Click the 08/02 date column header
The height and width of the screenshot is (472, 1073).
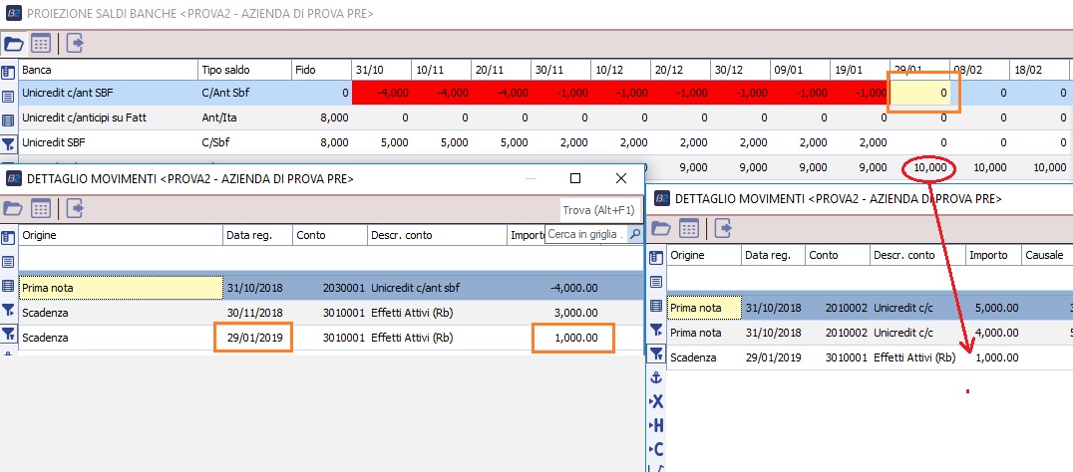coord(979,70)
